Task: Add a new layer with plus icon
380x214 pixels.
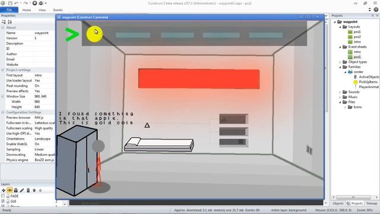Action: click(x=4, y=190)
